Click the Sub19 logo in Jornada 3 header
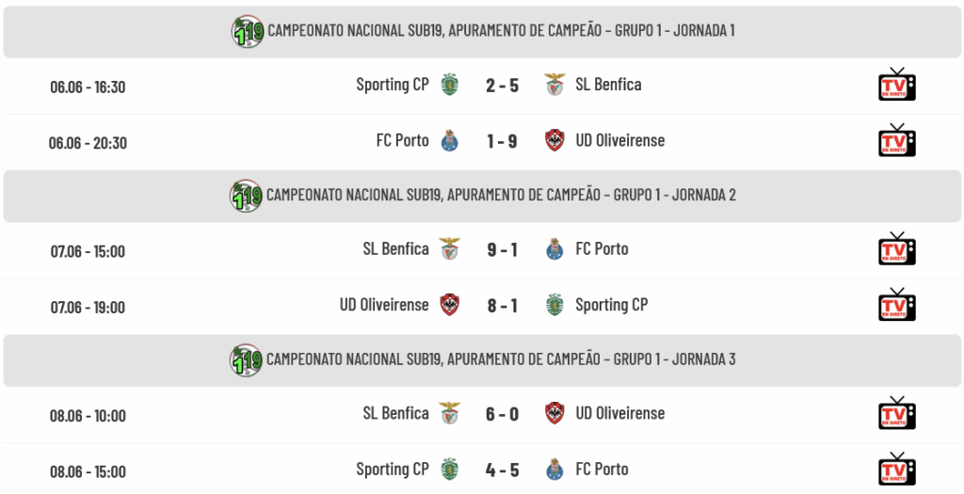964x494 pixels. (246, 360)
